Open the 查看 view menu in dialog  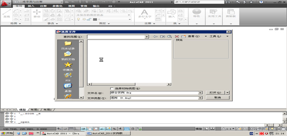point(193,36)
